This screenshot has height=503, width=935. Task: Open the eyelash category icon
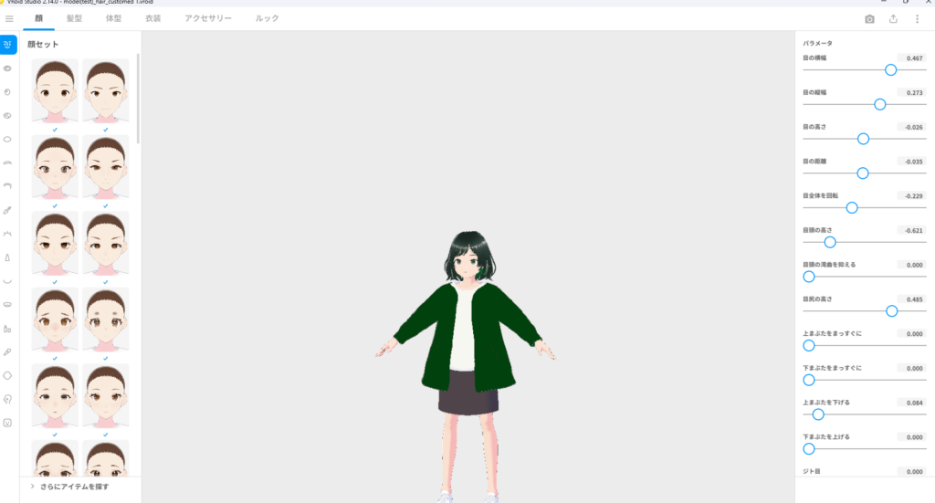[x=7, y=186]
